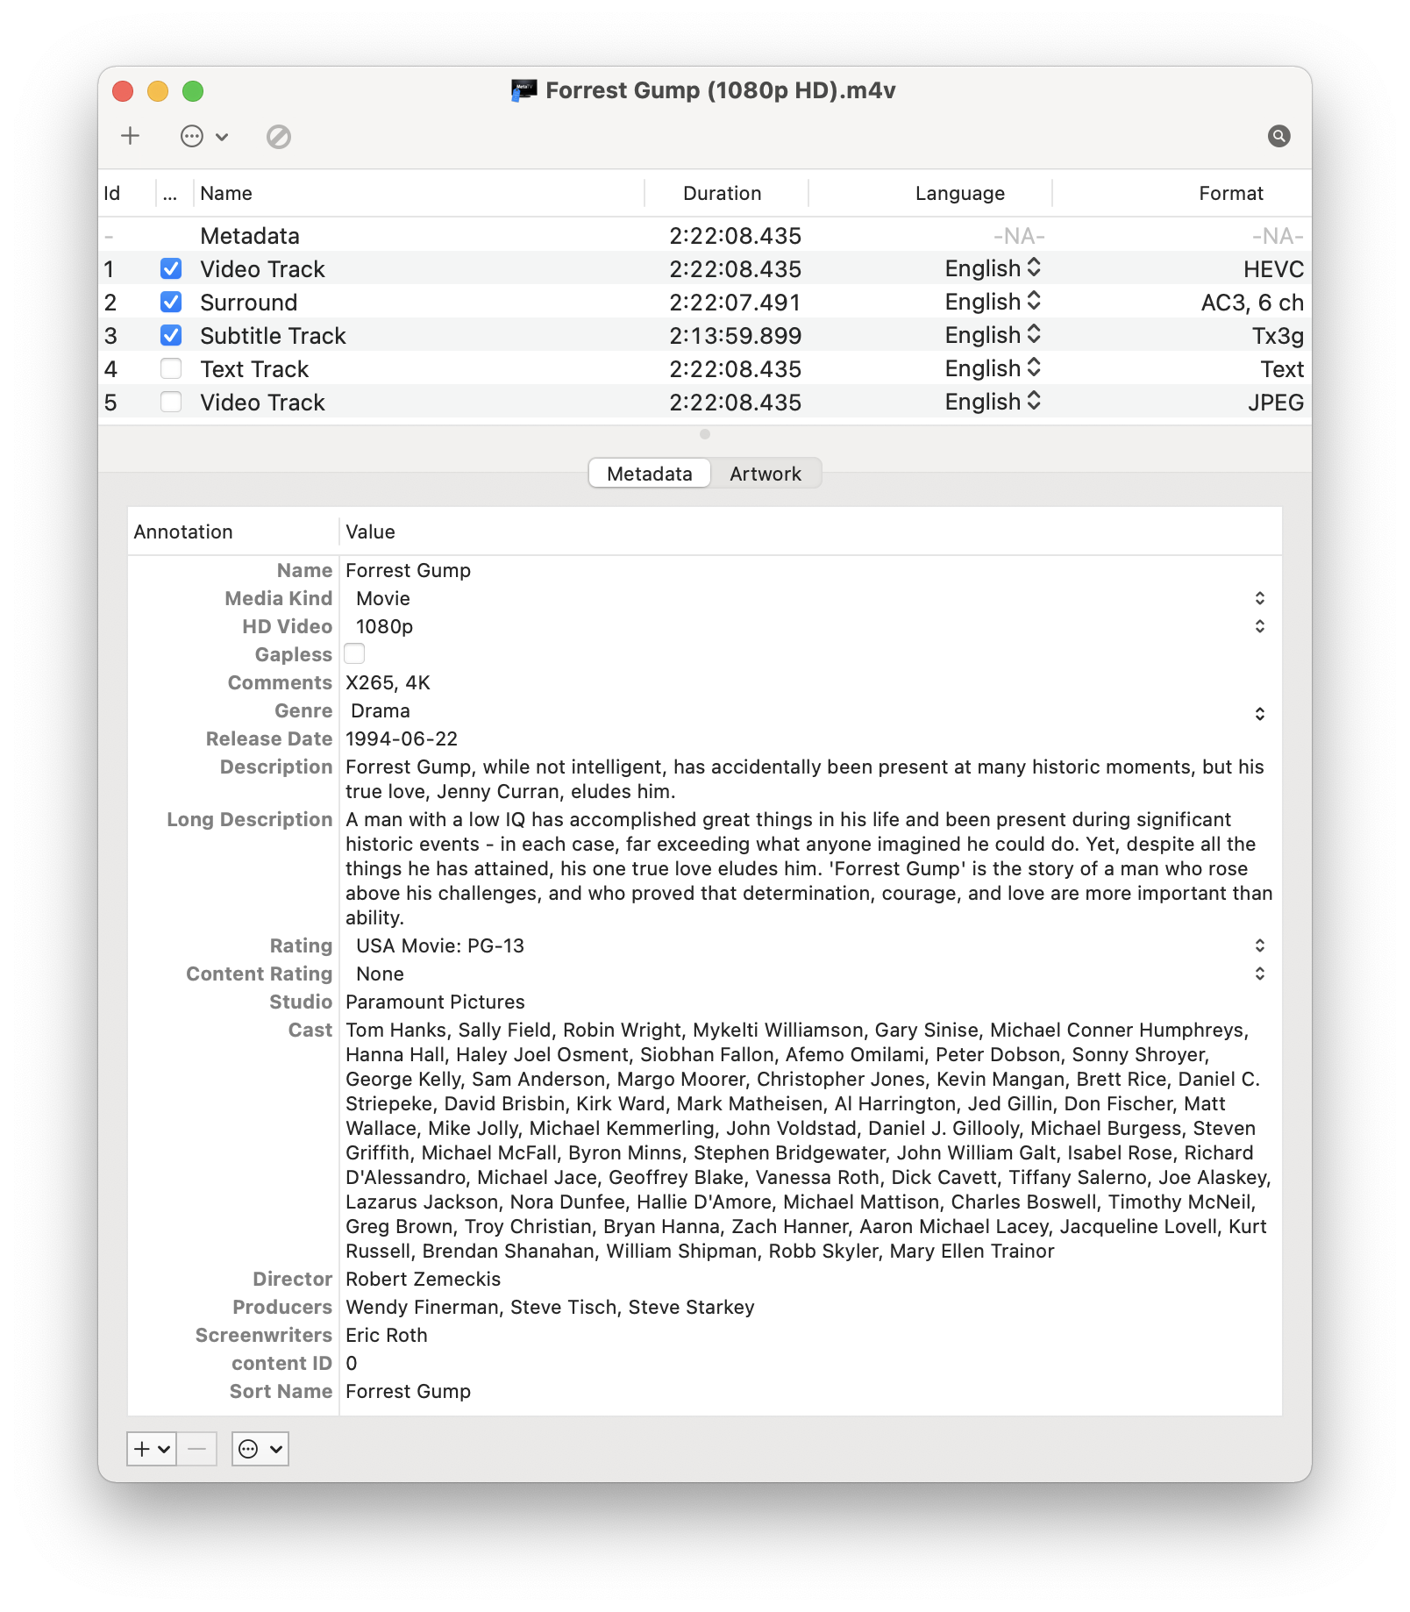Viewport: 1410px width, 1612px height.
Task: Click the Surround duration 2:22:07.491
Action: [735, 302]
